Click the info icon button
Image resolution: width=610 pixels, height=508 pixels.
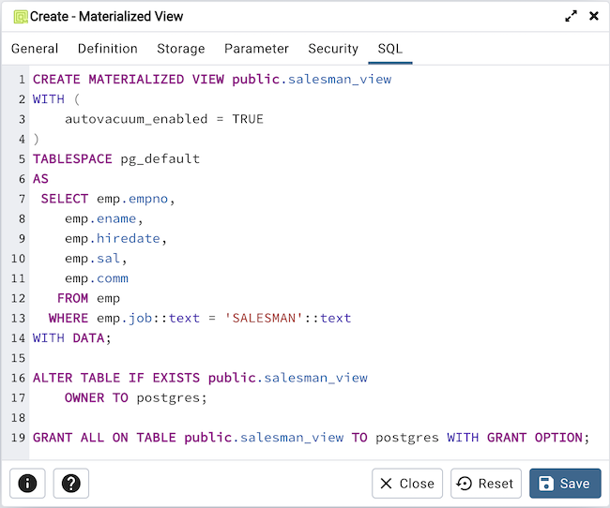(x=27, y=484)
